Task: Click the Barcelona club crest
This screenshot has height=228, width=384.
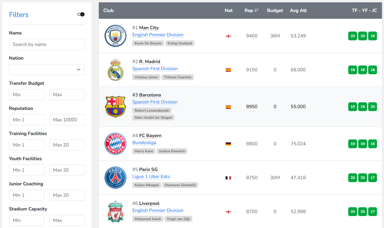Action: click(115, 107)
